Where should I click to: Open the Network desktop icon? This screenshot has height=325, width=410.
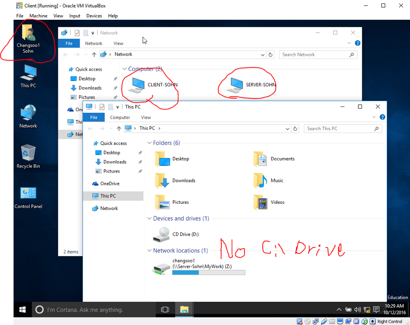click(28, 116)
